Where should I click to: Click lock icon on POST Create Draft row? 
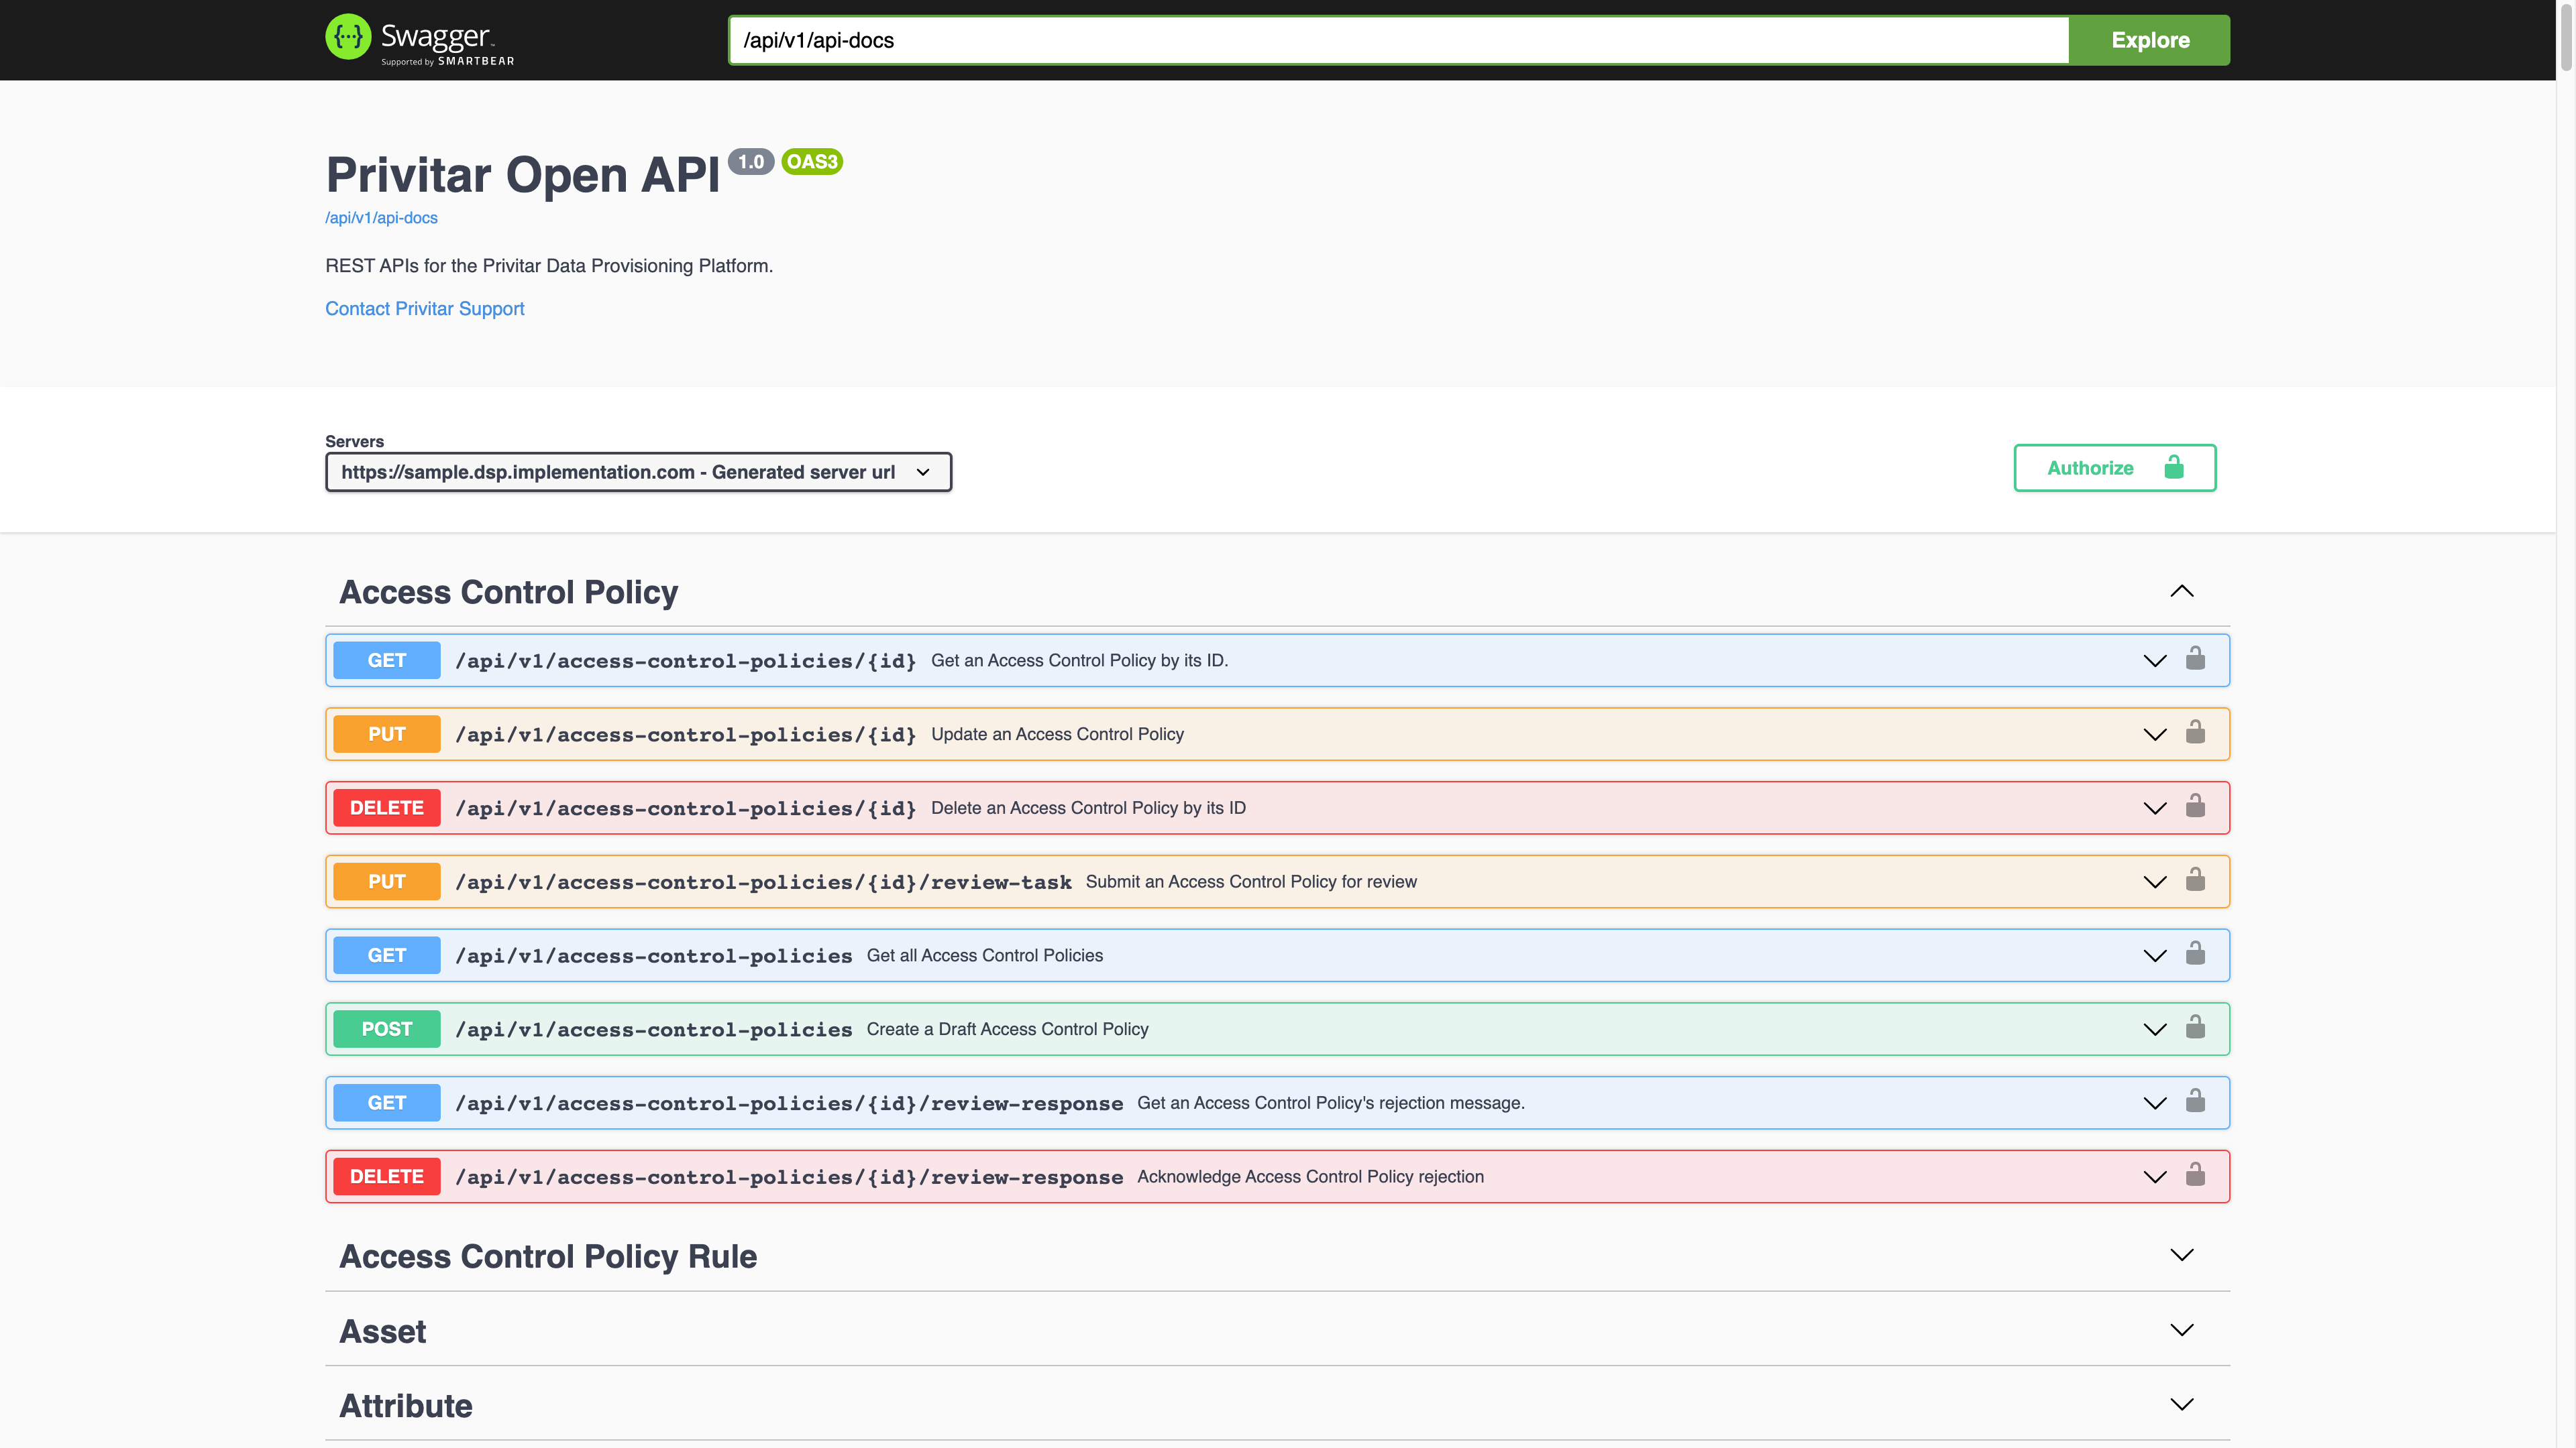tap(2195, 1028)
